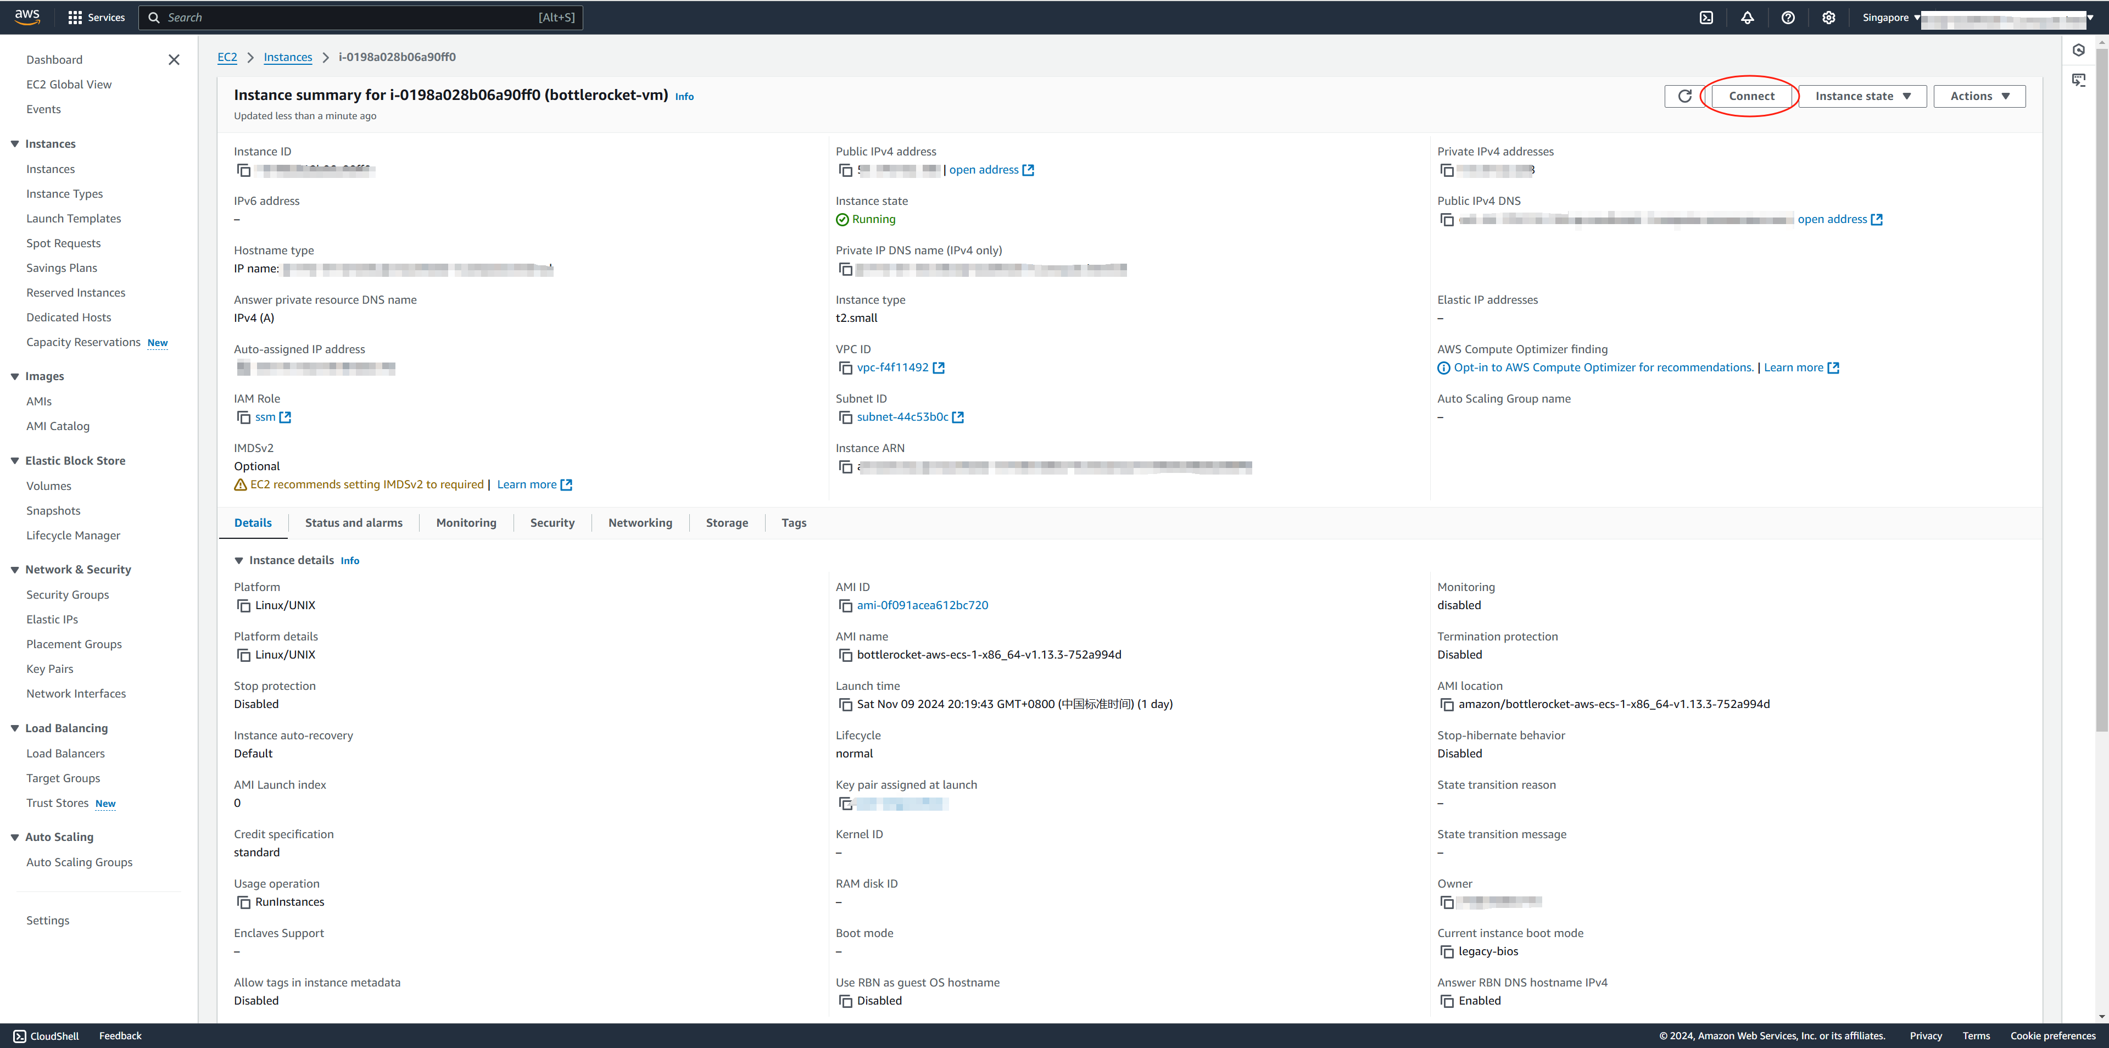Click the top bar Search field
2109x1048 pixels.
coord(361,17)
